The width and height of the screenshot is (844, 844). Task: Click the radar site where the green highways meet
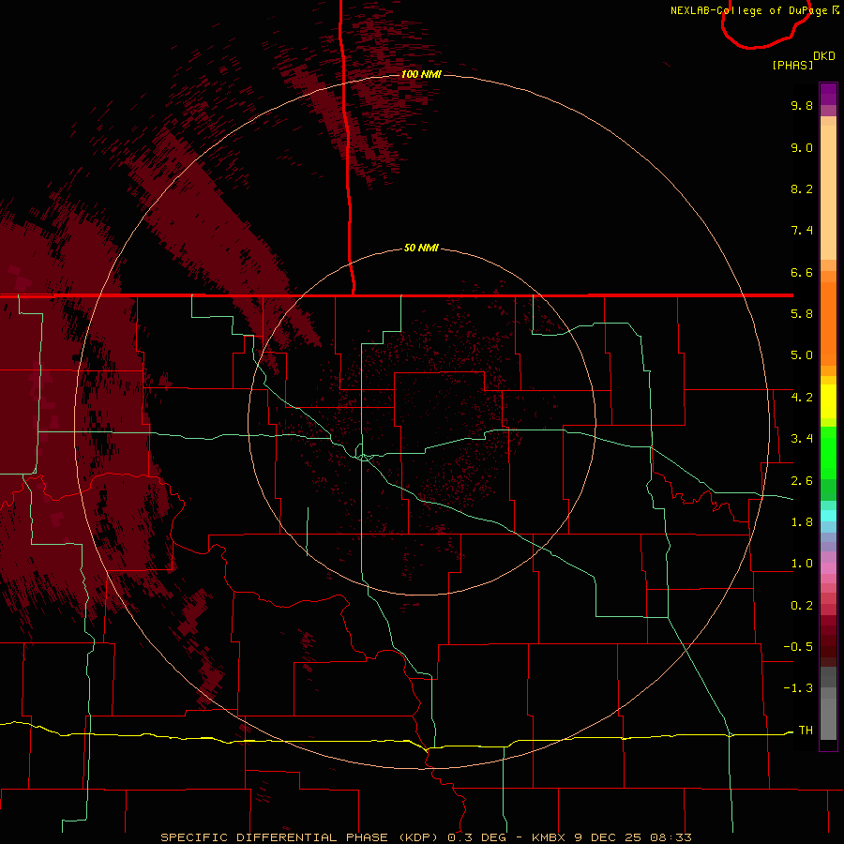pos(364,457)
